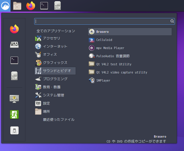Click the Brasero disc icon
184x151 pixels.
(91, 32)
